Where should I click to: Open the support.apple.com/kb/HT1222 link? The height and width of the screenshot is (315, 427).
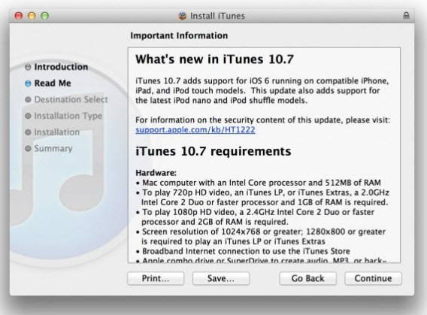[195, 129]
